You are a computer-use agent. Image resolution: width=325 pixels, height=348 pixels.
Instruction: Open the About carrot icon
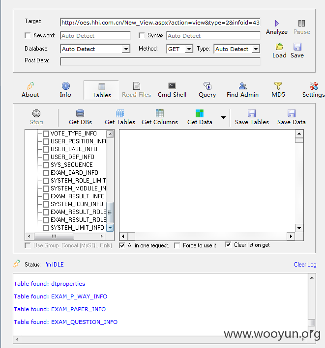tap(30, 86)
